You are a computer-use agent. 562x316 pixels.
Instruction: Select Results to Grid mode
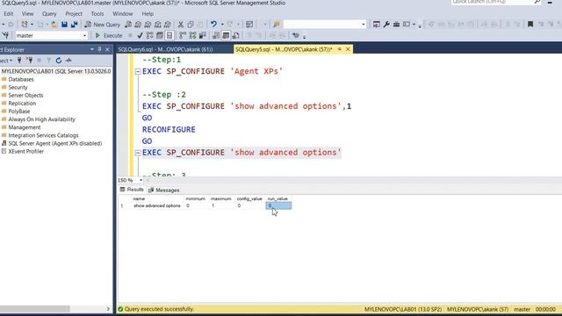pos(226,35)
